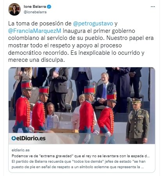Click the ellipsis ending the card description

(143, 167)
